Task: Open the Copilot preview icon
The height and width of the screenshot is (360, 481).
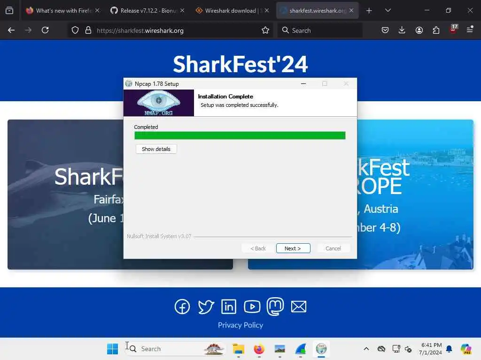Action: point(466,349)
